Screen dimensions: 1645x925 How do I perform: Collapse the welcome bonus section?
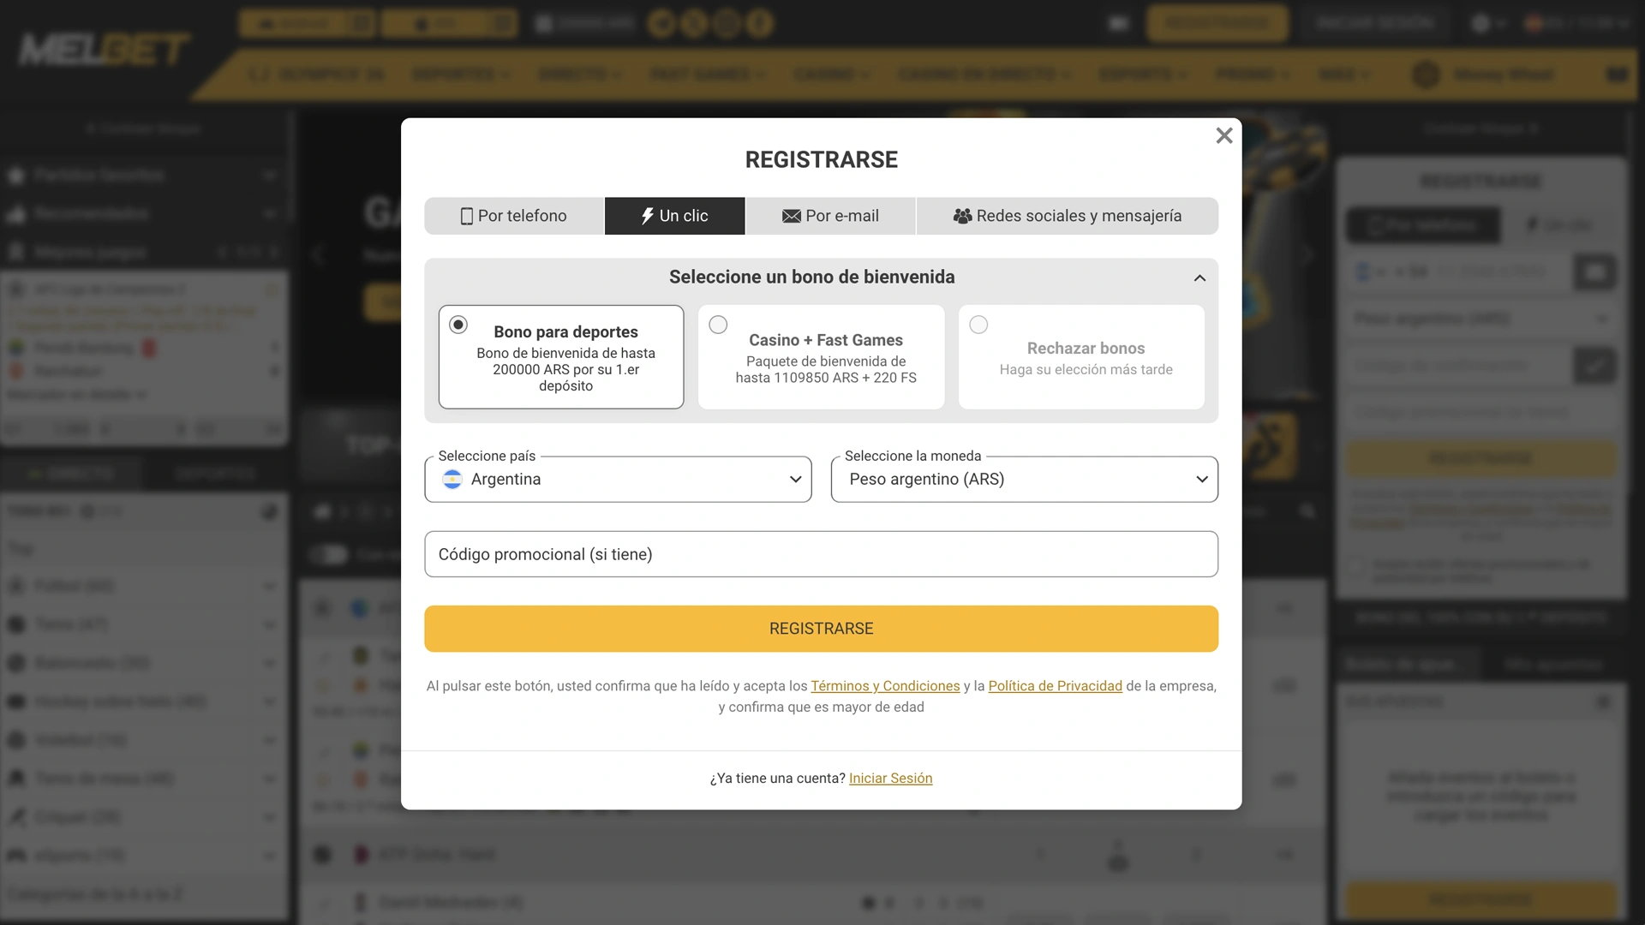[x=1199, y=277]
